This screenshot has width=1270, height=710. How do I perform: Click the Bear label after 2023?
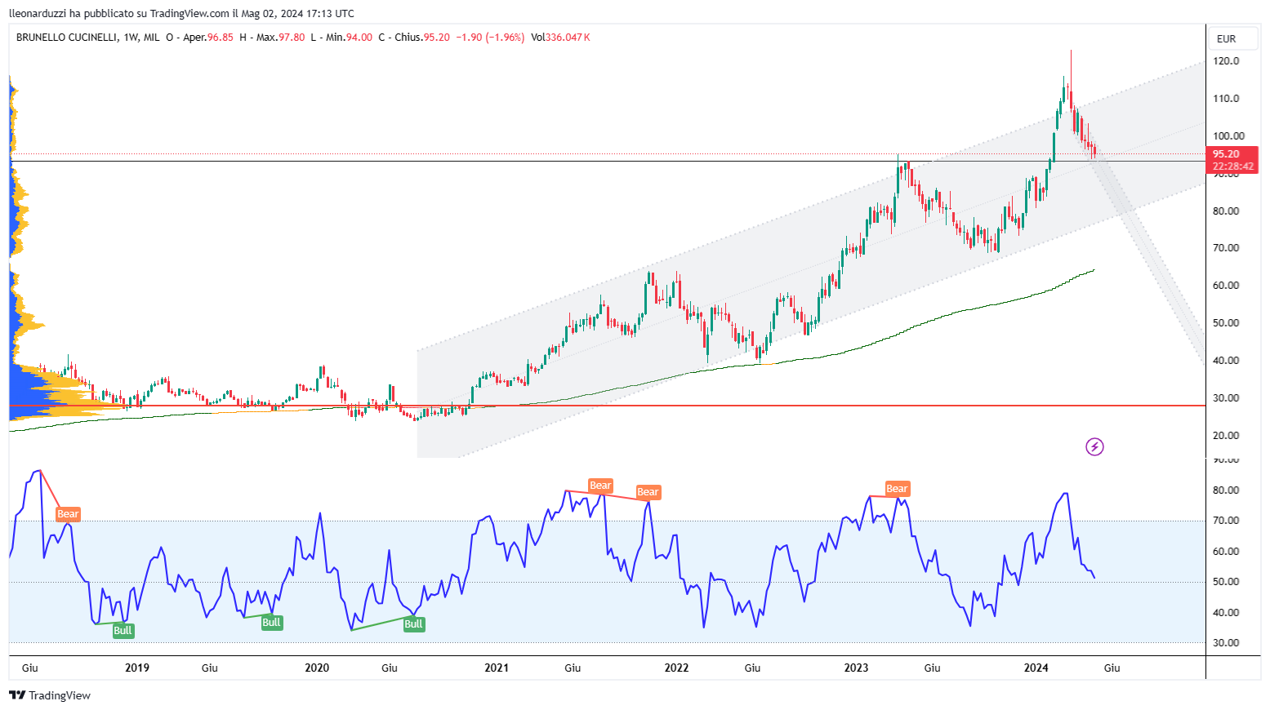pyautogui.click(x=897, y=489)
